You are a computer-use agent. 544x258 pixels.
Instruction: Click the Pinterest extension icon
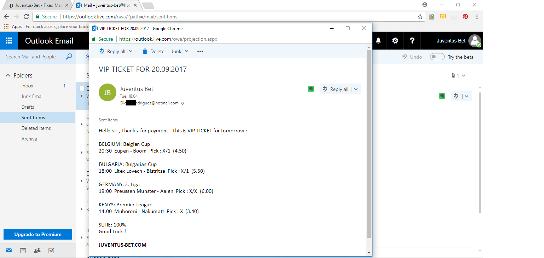point(465,17)
